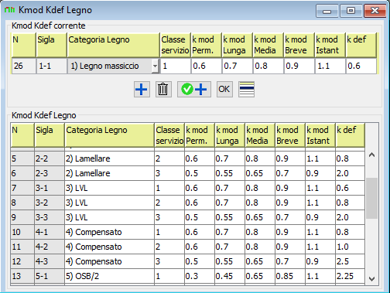Click k def value 2.25 in row 13
The image size is (390, 293).
345,276
